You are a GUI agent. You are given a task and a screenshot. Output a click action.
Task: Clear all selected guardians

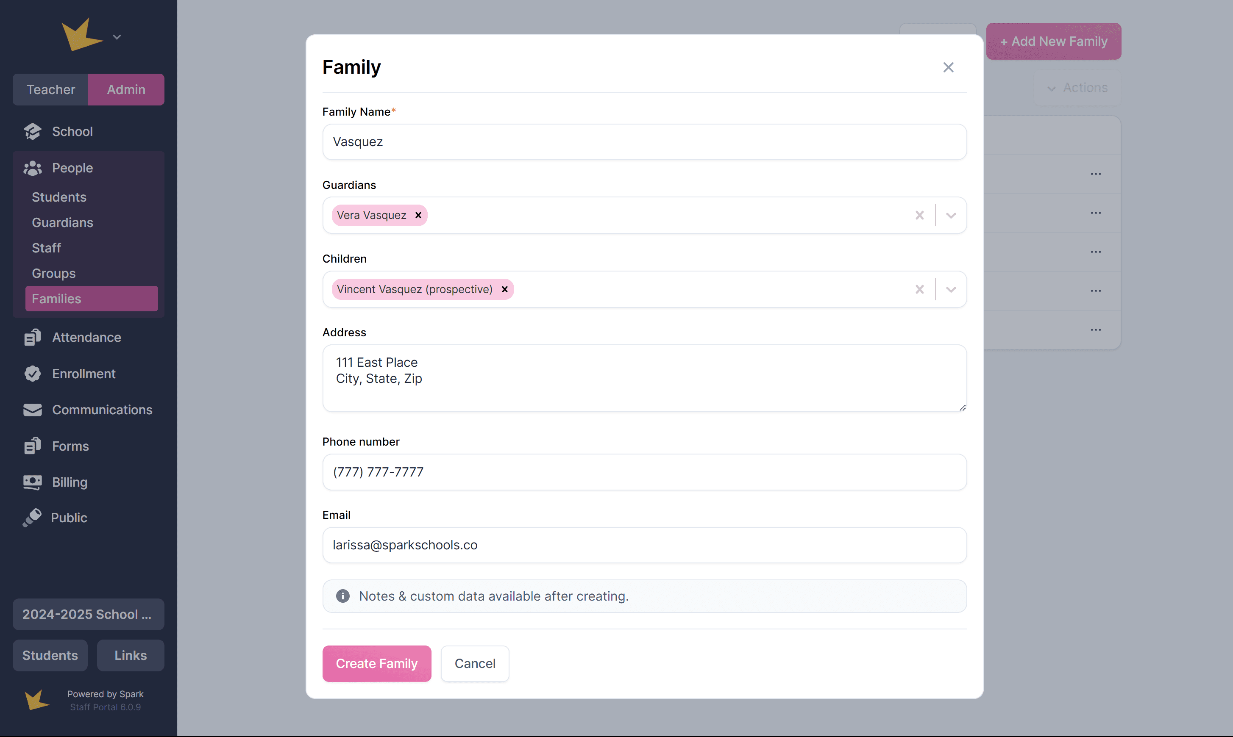coord(919,216)
